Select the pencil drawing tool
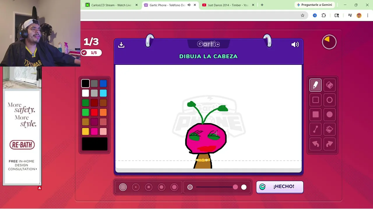The image size is (373, 209). (x=315, y=85)
